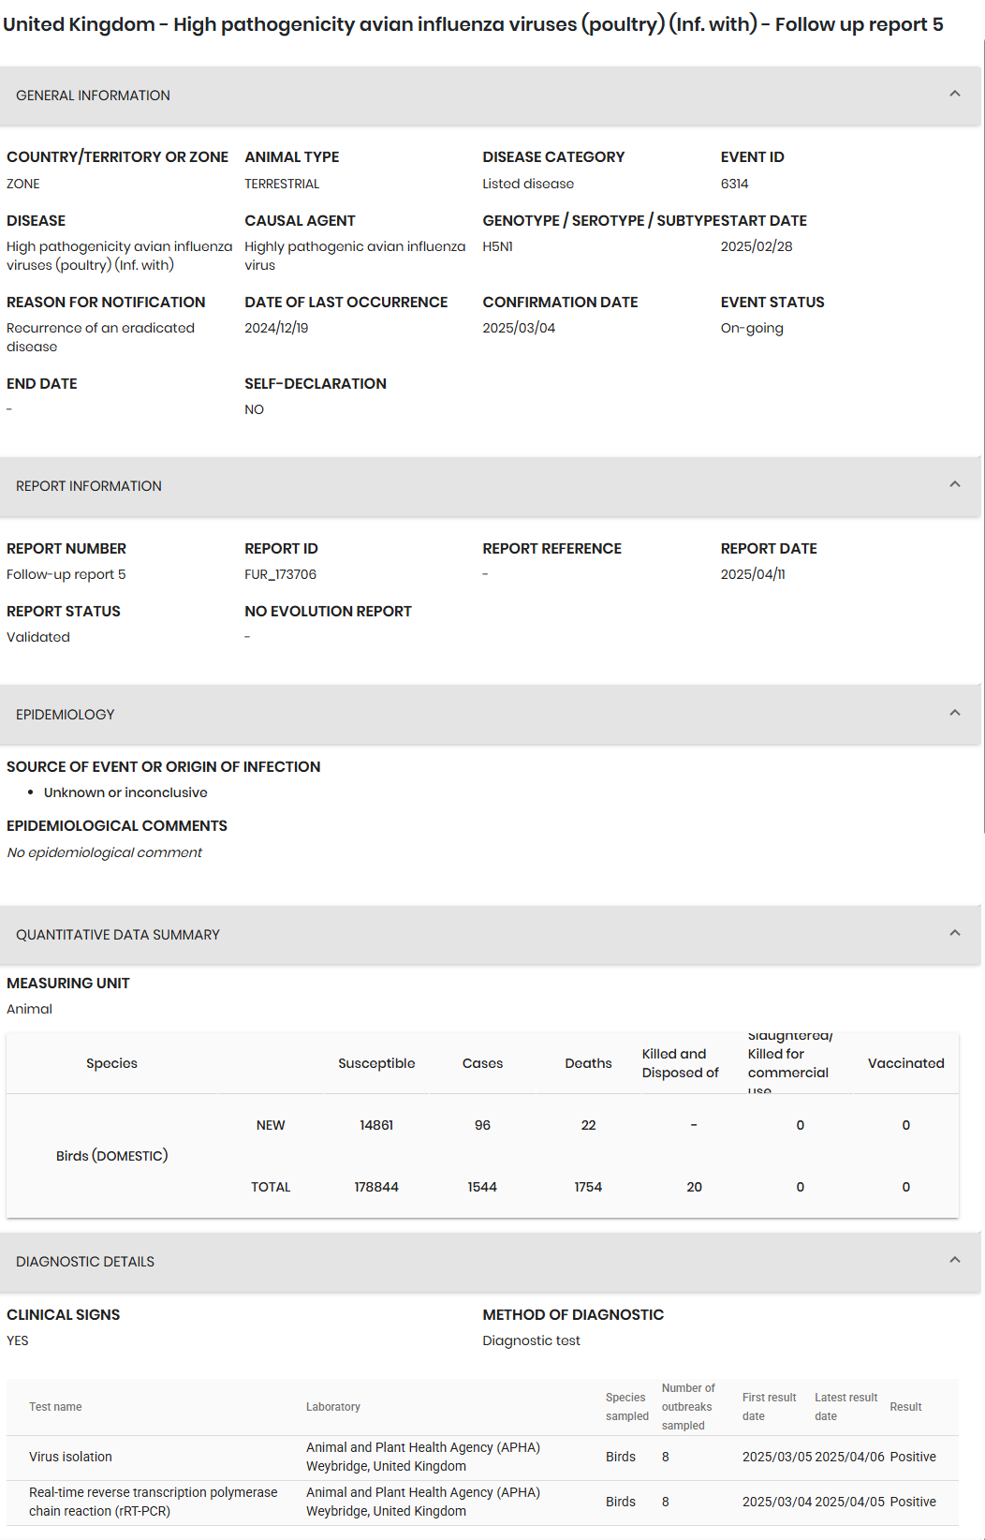Collapse the Diagnostic Details section chevron

tap(955, 1260)
